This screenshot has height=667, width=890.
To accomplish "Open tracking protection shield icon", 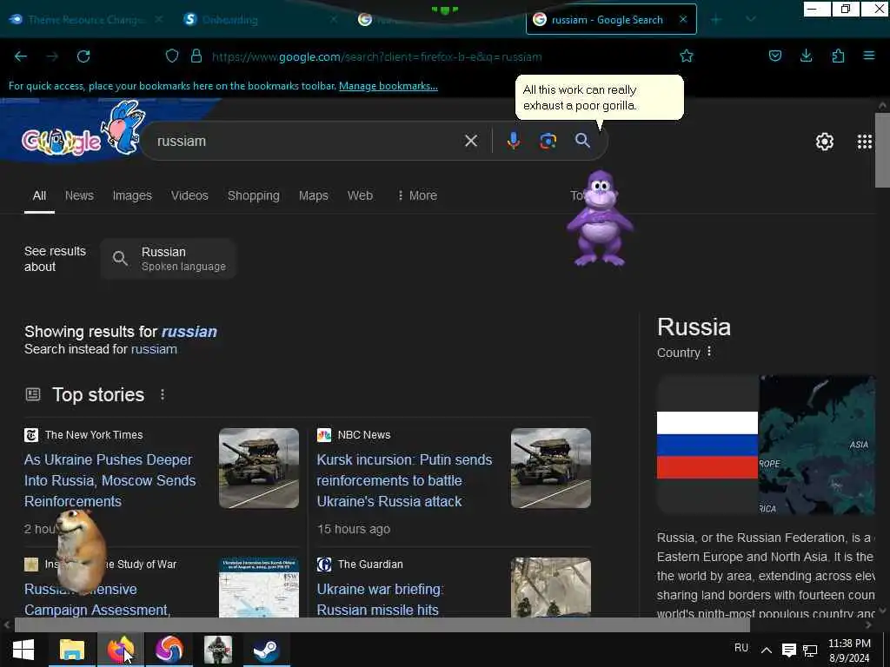I will click(x=172, y=56).
